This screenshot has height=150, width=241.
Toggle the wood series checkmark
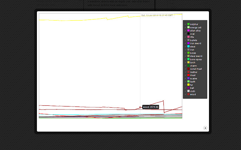point(185,94)
